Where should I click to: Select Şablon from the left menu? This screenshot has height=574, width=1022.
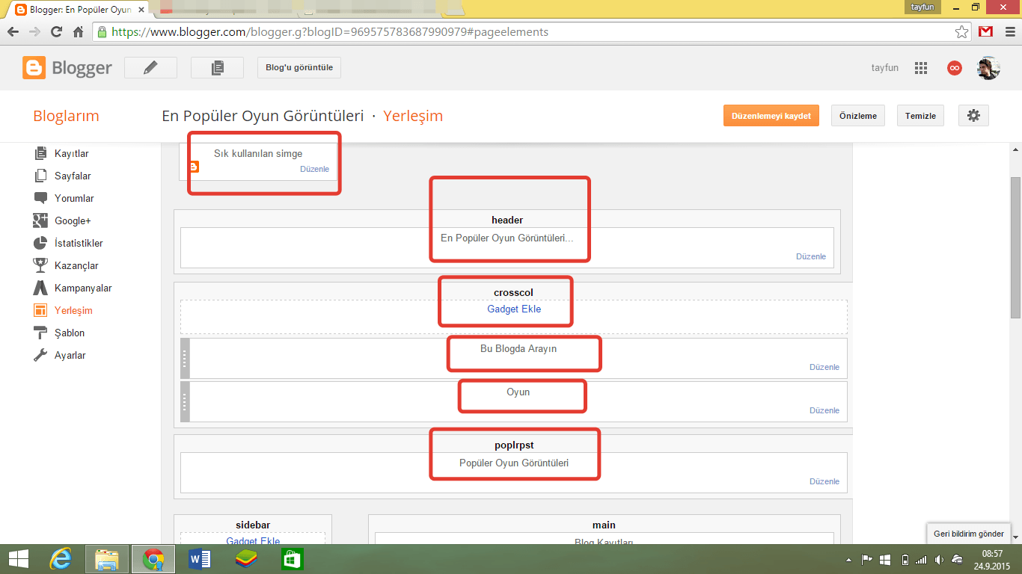69,333
